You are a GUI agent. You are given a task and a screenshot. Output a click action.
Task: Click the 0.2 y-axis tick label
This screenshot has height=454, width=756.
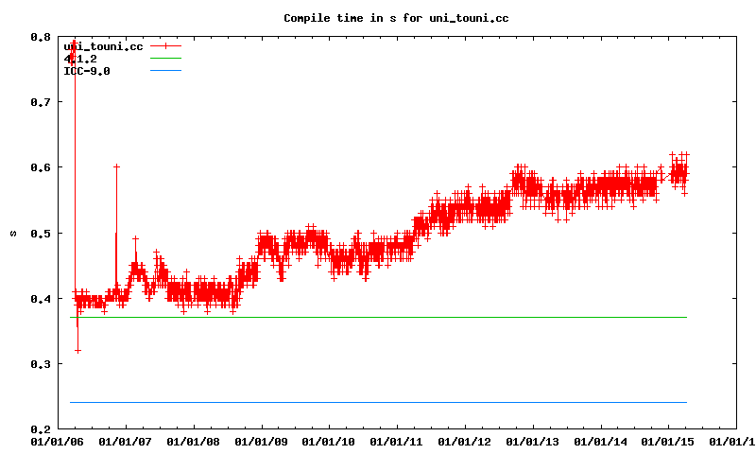pyautogui.click(x=41, y=428)
